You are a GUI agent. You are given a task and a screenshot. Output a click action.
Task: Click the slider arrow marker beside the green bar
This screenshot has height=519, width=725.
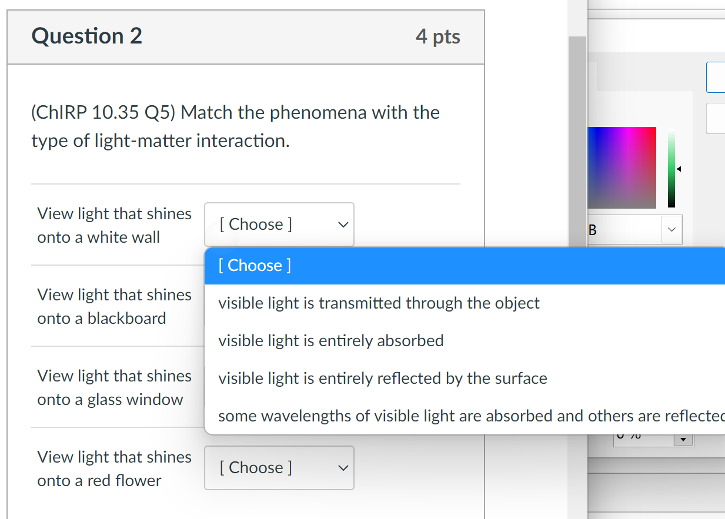679,169
